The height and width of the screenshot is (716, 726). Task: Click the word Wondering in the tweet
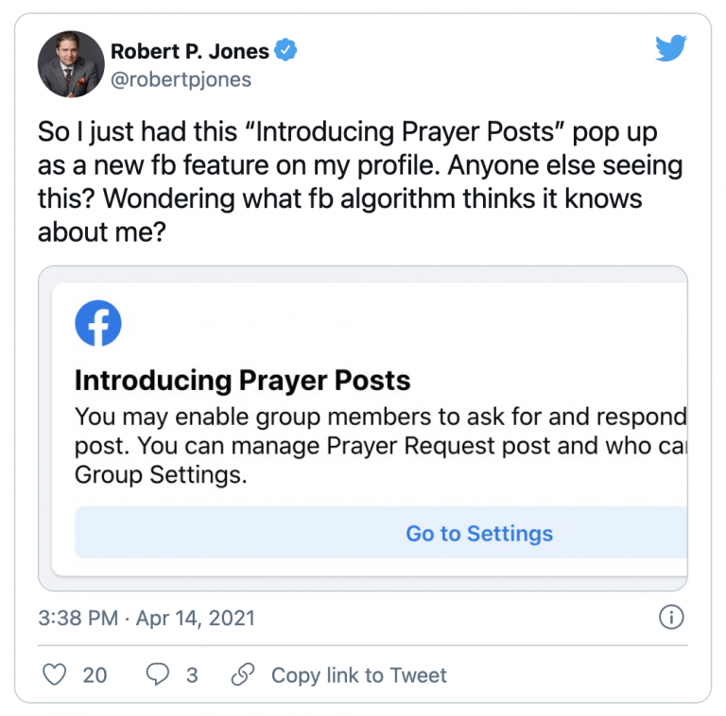point(169,199)
